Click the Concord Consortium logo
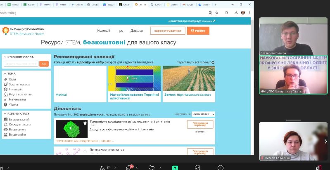330x170 pixels. click(23, 31)
